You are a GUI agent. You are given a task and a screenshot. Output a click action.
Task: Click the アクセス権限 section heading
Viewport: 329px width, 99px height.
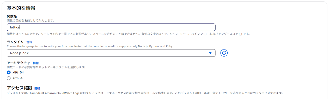(20, 88)
